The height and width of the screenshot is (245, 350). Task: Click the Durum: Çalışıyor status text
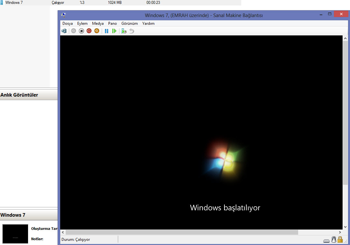[76, 240]
